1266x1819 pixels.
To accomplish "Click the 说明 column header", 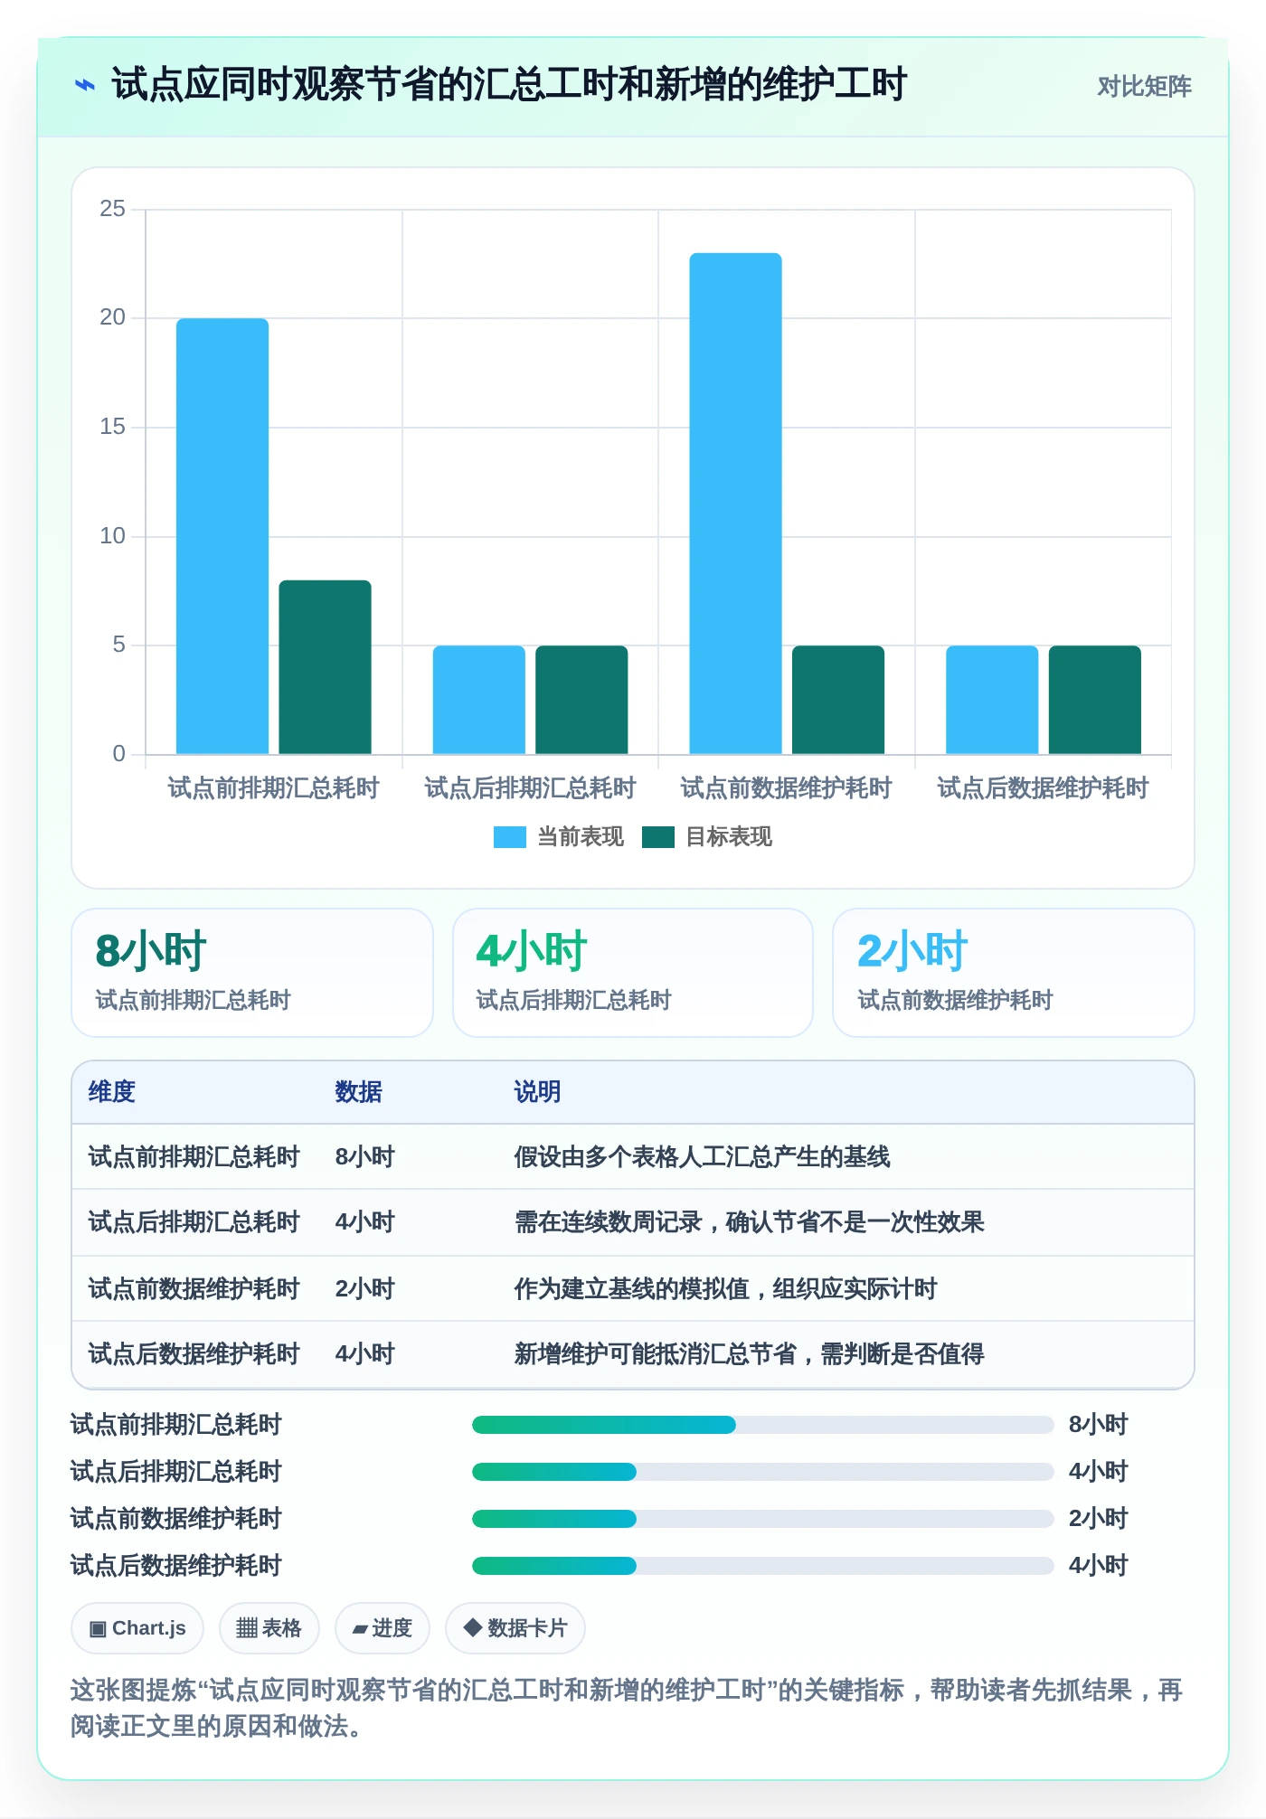I will 538,1092.
